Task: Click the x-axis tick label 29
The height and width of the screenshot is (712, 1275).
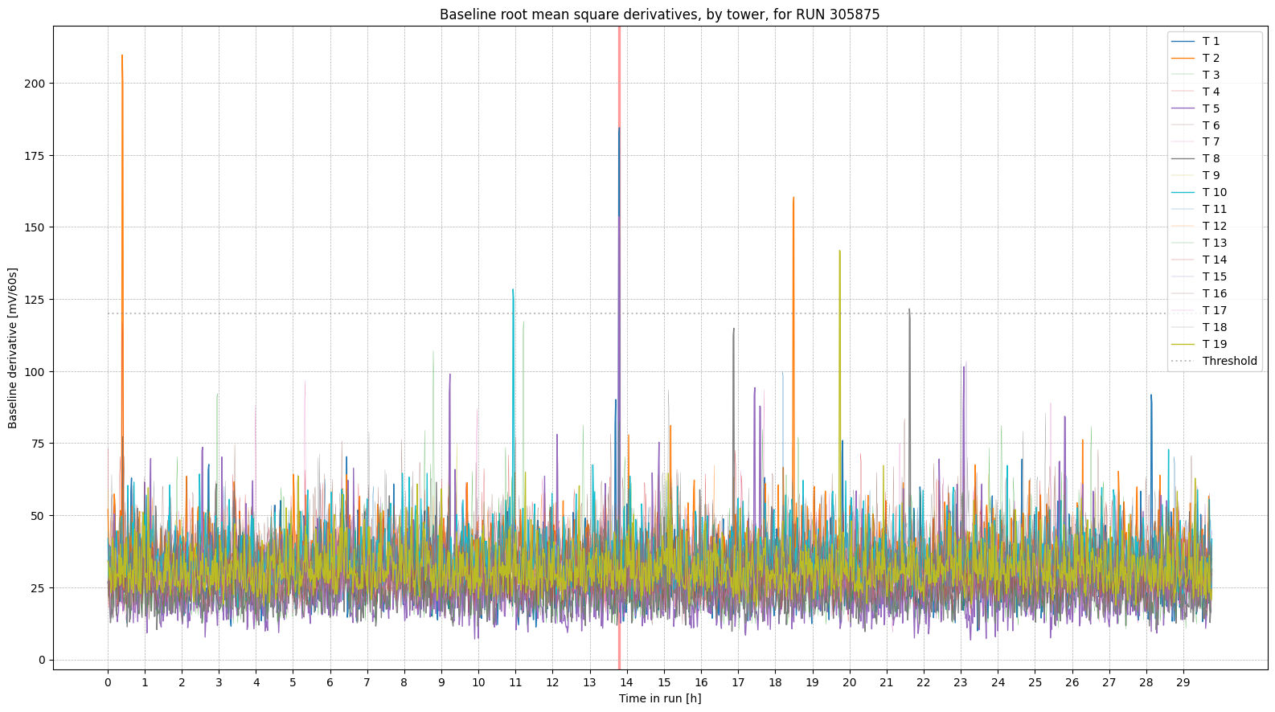Action: pyautogui.click(x=1183, y=682)
